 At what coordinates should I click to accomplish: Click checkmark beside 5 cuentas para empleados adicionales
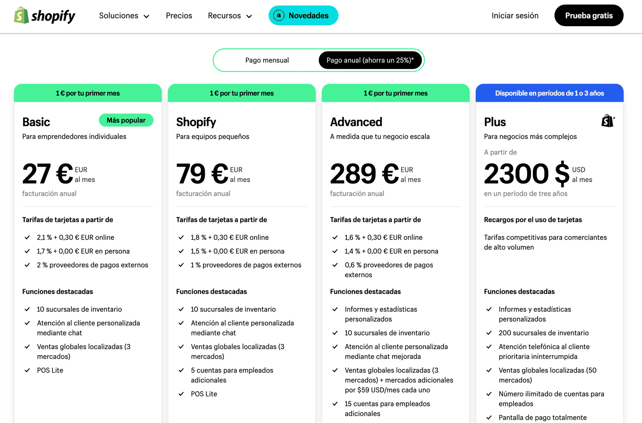click(x=181, y=370)
